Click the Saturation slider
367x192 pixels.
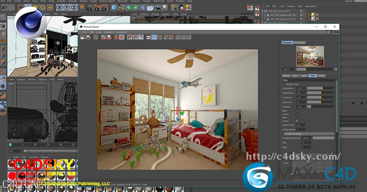[x=320, y=88]
